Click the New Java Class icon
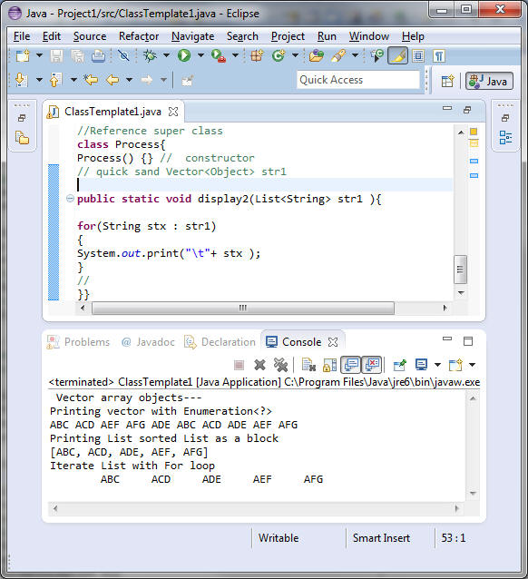Viewport: 528px width, 579px height. 278,55
